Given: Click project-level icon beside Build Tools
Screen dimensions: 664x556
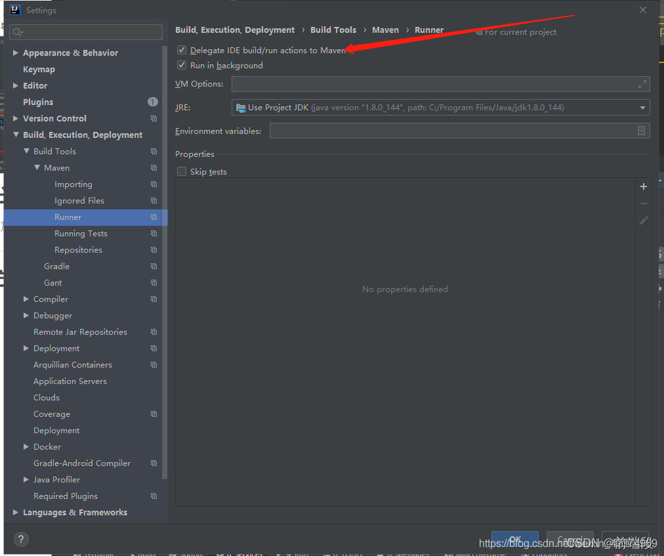Looking at the screenshot, I should pyautogui.click(x=154, y=151).
